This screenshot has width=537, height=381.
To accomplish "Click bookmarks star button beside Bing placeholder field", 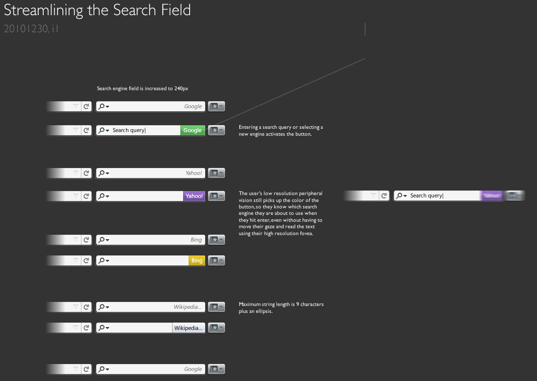I will point(216,240).
